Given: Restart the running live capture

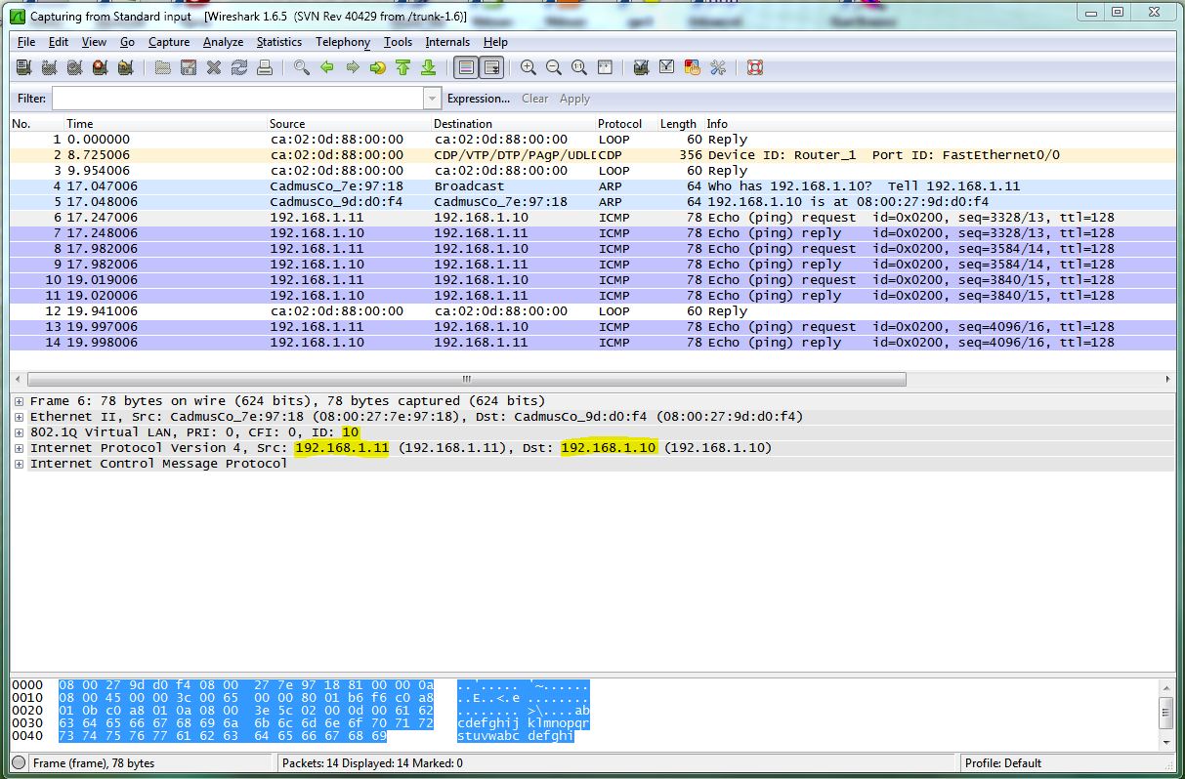Looking at the screenshot, I should point(124,67).
